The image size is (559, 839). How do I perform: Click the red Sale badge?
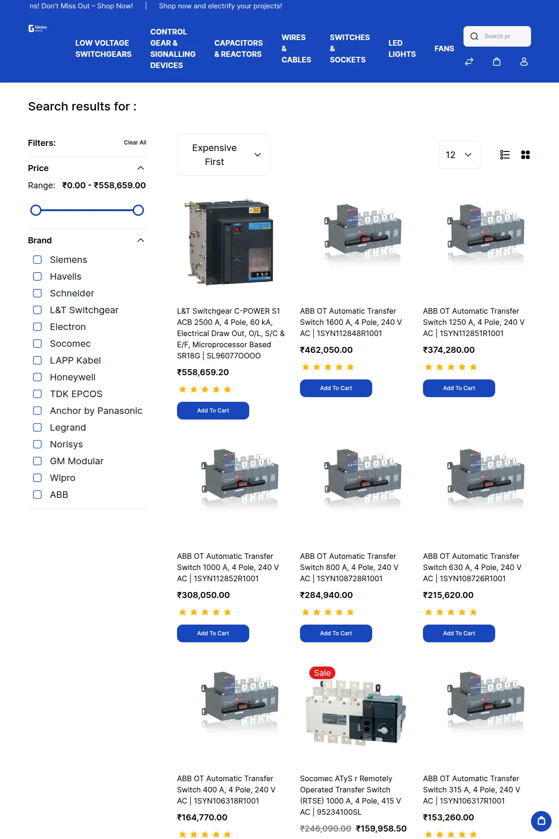pos(322,673)
